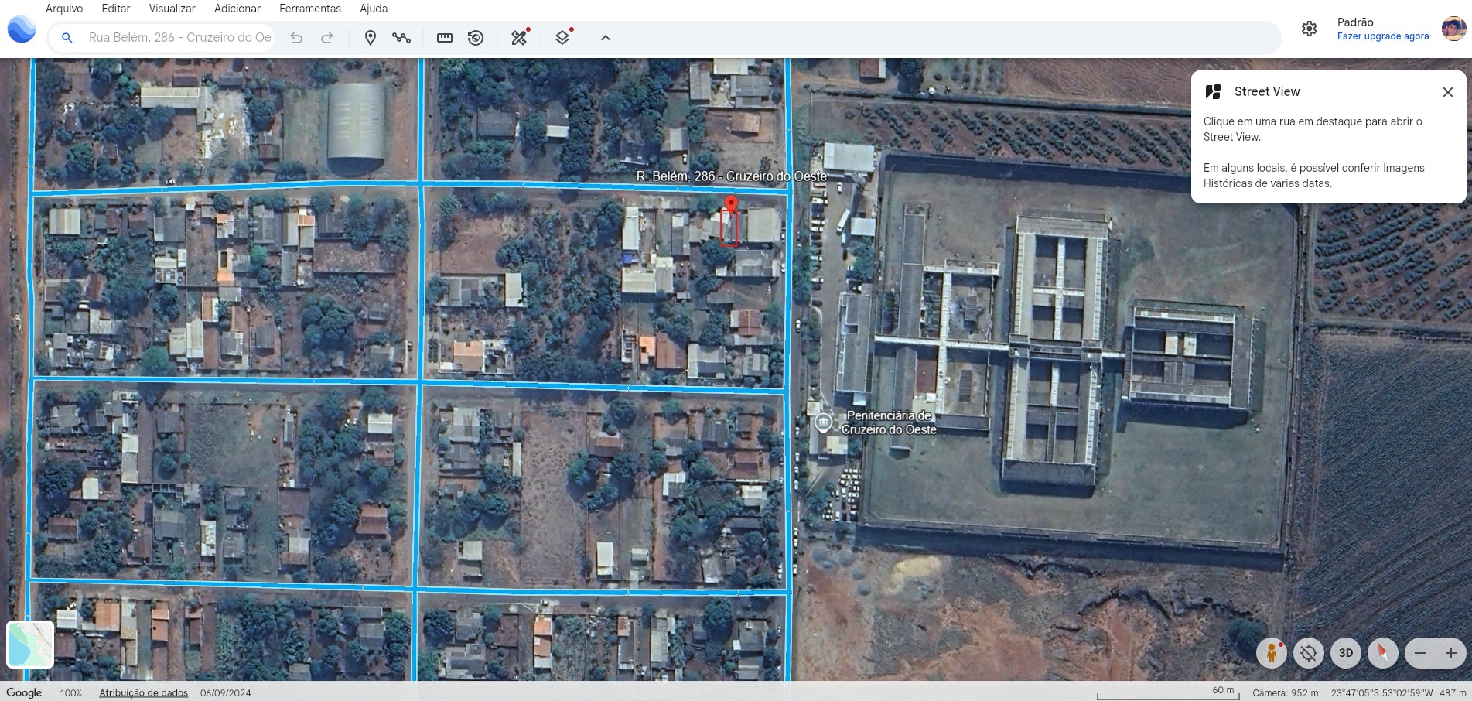The width and height of the screenshot is (1472, 701).
Task: Switch to 3D view
Action: click(1346, 653)
